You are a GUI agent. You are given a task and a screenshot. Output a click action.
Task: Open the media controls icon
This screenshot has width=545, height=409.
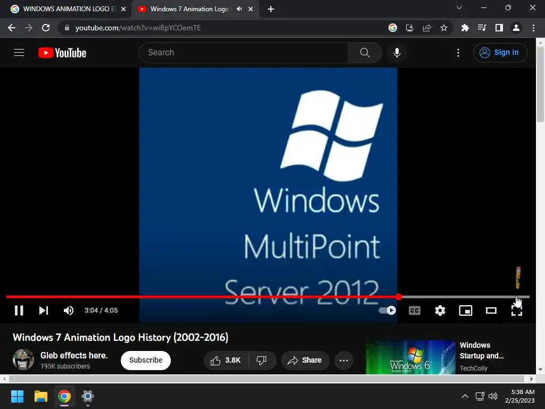click(482, 28)
